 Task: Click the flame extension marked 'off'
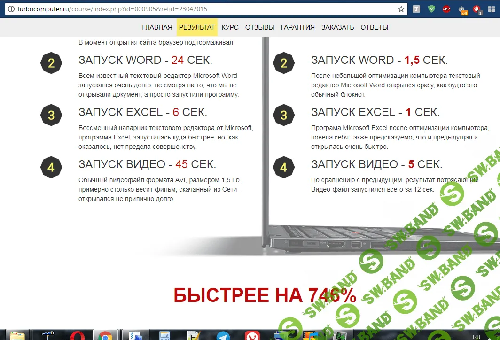click(462, 10)
